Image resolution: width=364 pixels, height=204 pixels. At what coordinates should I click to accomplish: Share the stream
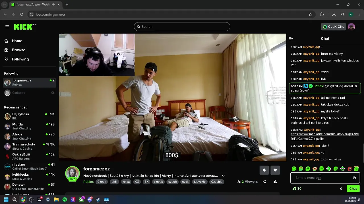[264, 182]
